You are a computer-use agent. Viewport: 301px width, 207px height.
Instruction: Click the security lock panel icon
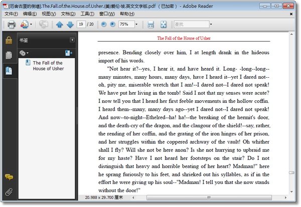tap(9, 40)
